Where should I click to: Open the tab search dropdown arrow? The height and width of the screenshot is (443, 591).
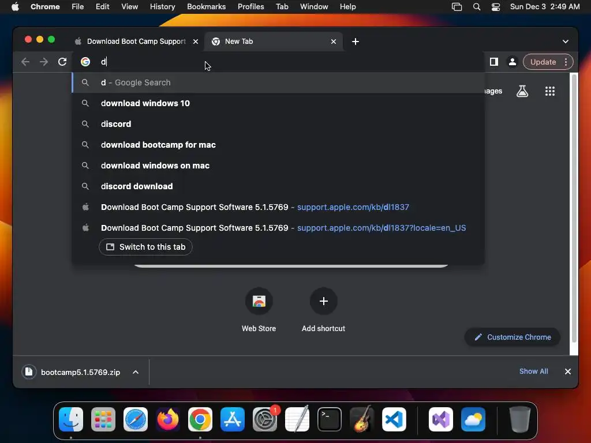[566, 42]
